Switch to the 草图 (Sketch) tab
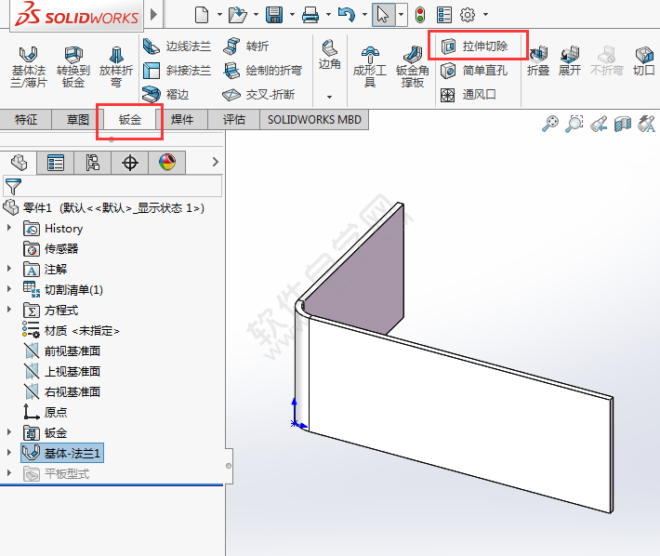 coord(78,120)
